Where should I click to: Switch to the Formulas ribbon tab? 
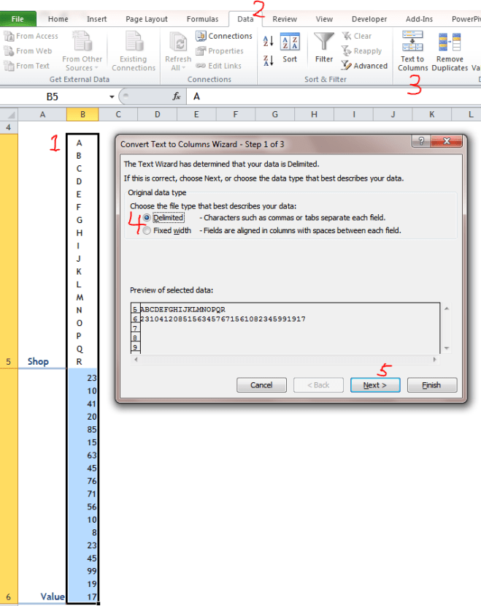point(202,19)
